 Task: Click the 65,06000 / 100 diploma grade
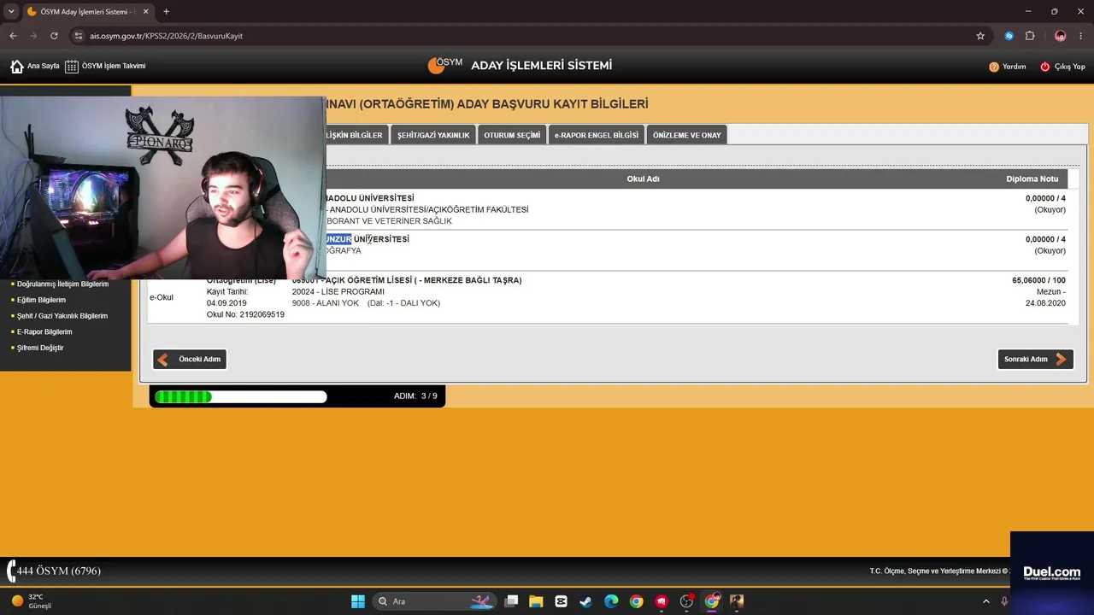(1039, 280)
